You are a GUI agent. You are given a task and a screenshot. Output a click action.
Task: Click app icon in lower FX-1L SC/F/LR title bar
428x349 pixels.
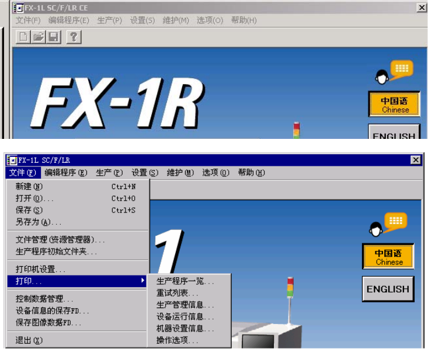coord(12,160)
